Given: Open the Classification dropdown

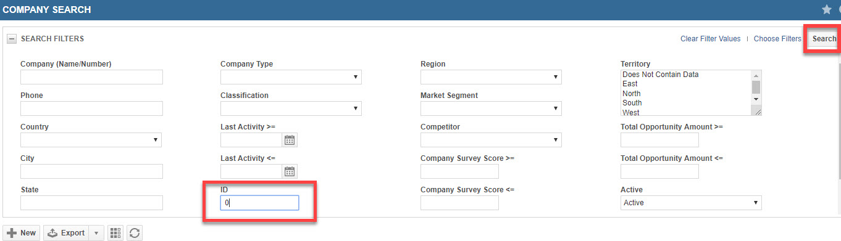Looking at the screenshot, I should click(x=291, y=108).
